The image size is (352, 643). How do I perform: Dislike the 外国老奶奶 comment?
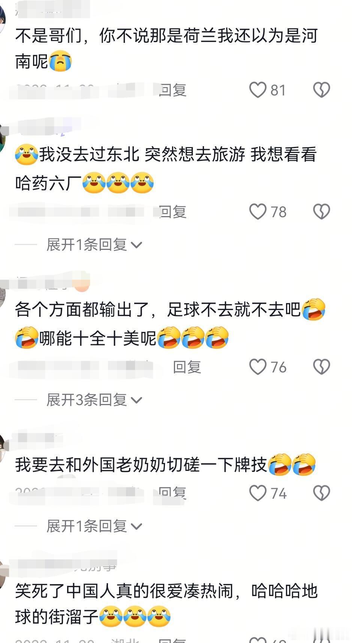point(321,493)
